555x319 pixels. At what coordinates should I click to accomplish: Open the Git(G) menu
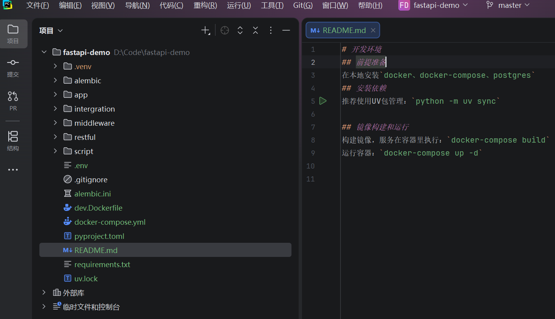(303, 5)
